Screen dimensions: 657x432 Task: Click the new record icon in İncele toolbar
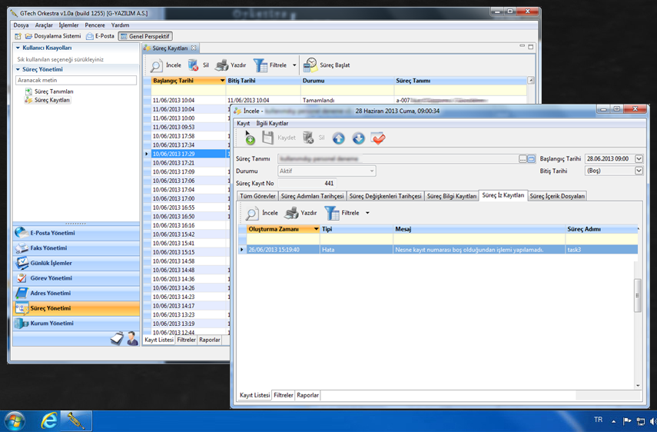pyautogui.click(x=249, y=138)
